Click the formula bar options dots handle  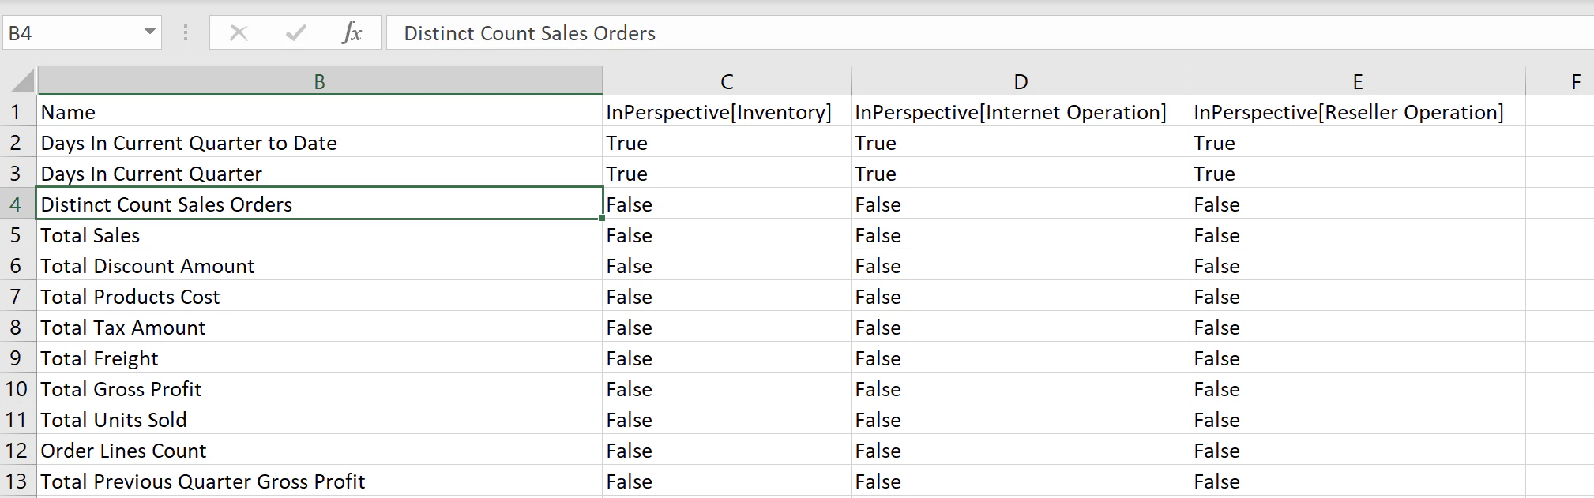point(186,33)
